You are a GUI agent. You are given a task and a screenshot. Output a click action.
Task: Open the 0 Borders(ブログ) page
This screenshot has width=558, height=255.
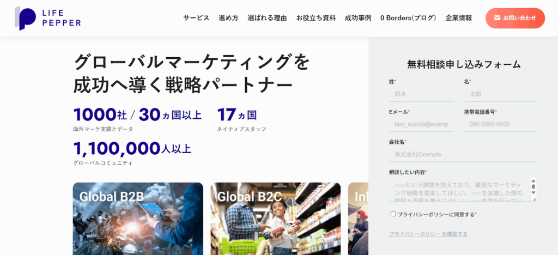[x=408, y=18]
